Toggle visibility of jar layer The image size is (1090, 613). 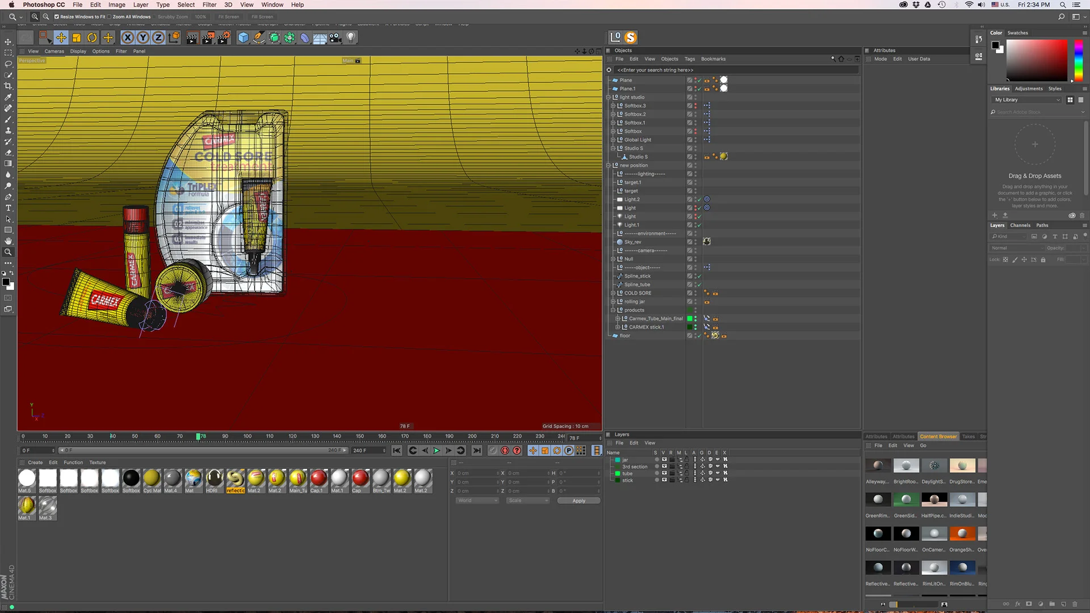point(664,460)
